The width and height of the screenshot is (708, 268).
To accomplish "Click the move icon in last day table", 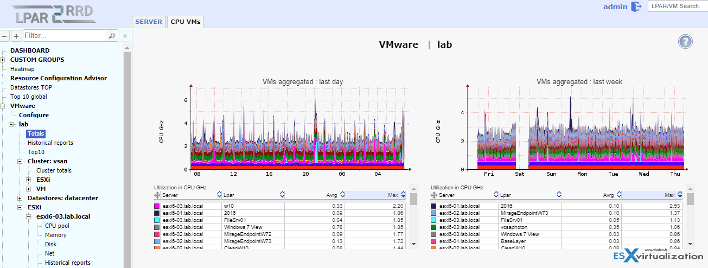I will pyautogui.click(x=157, y=195).
